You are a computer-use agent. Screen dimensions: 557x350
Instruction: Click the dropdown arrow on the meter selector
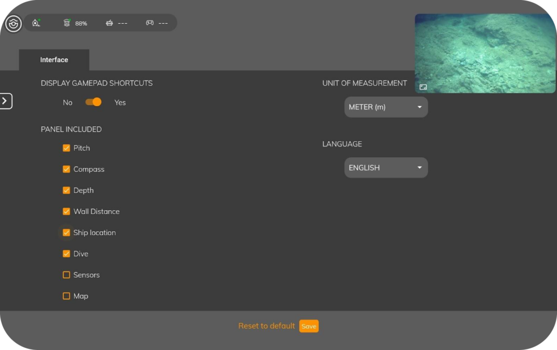pyautogui.click(x=419, y=107)
